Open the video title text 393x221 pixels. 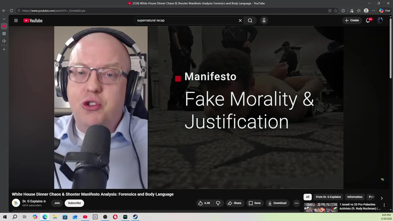click(93, 194)
